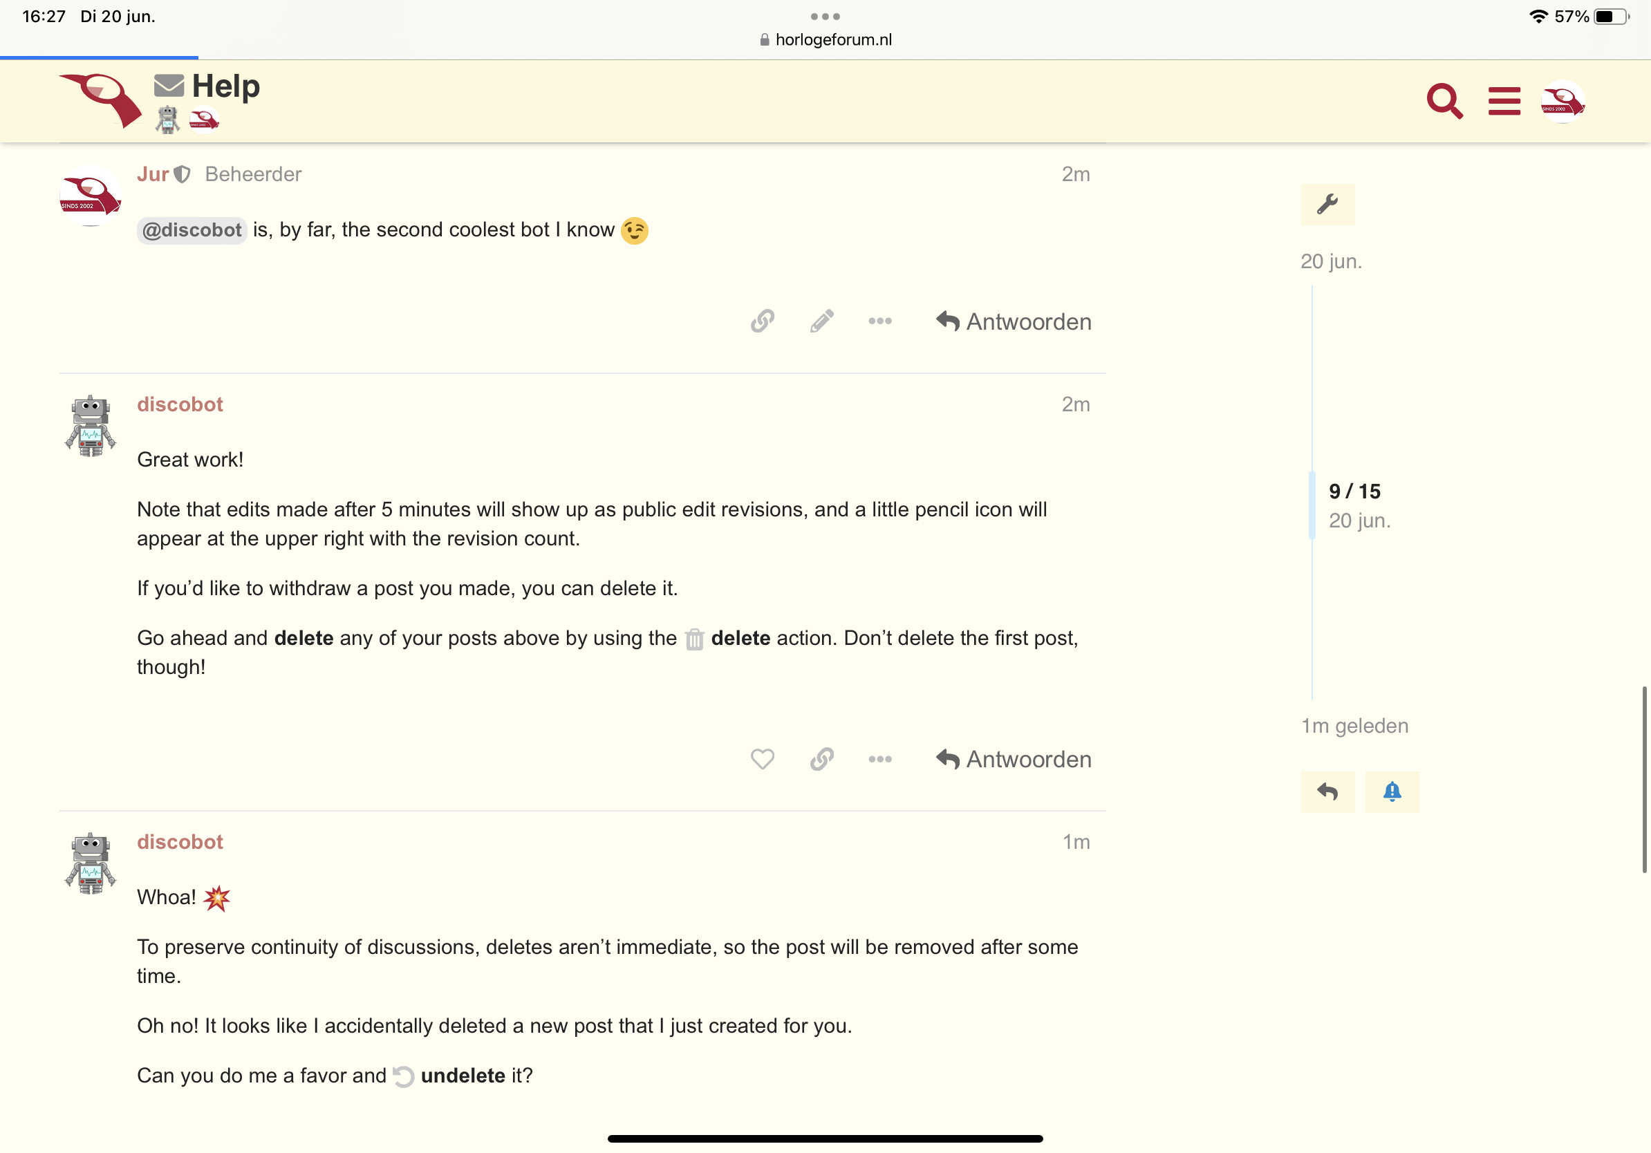The width and height of the screenshot is (1651, 1153).
Task: Click the forum logo in header
Action: click(101, 101)
